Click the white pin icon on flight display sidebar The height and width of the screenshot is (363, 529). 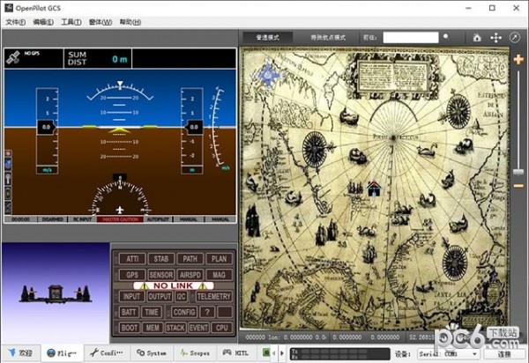pos(8,178)
